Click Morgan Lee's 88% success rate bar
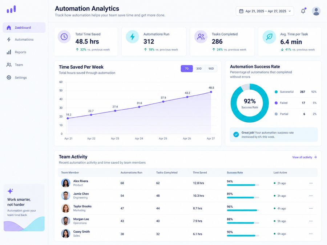This screenshot has width=327, height=245. click(x=243, y=223)
